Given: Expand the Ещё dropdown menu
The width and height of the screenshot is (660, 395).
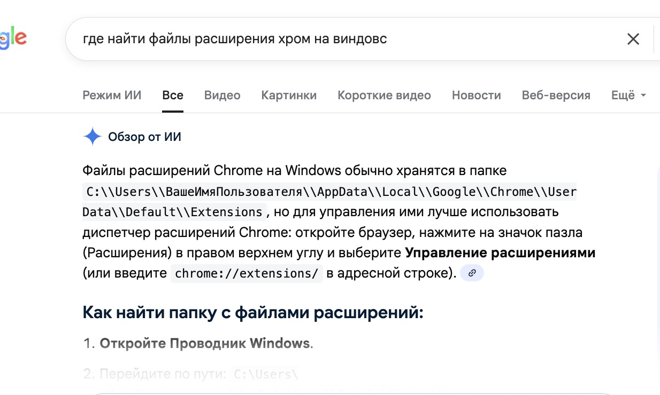Looking at the screenshot, I should click(x=629, y=96).
